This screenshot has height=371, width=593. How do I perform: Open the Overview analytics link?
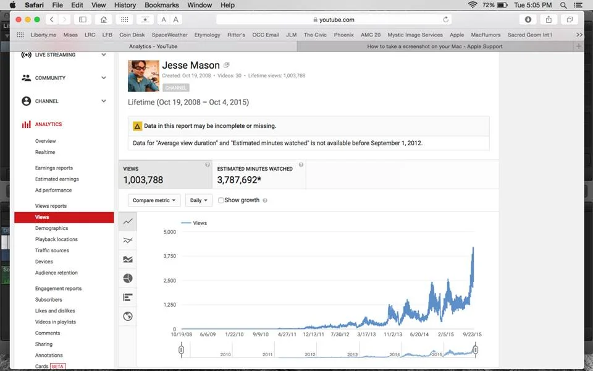pyautogui.click(x=45, y=141)
